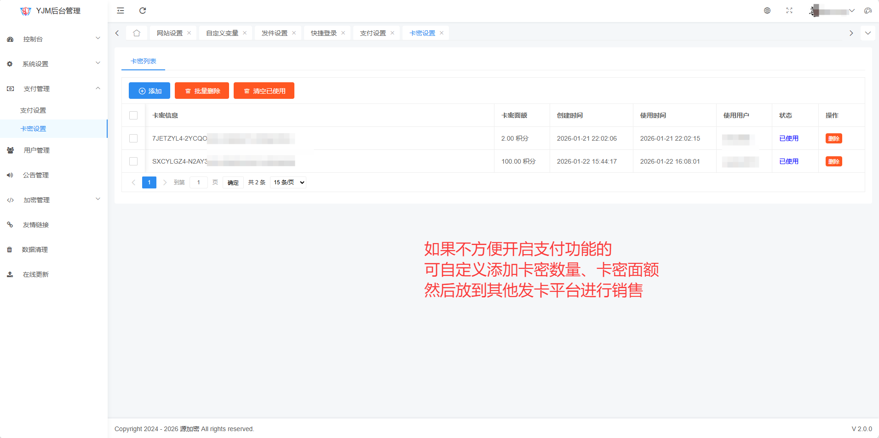The width and height of the screenshot is (879, 438).
Task: Click the page number input field
Action: (199, 182)
